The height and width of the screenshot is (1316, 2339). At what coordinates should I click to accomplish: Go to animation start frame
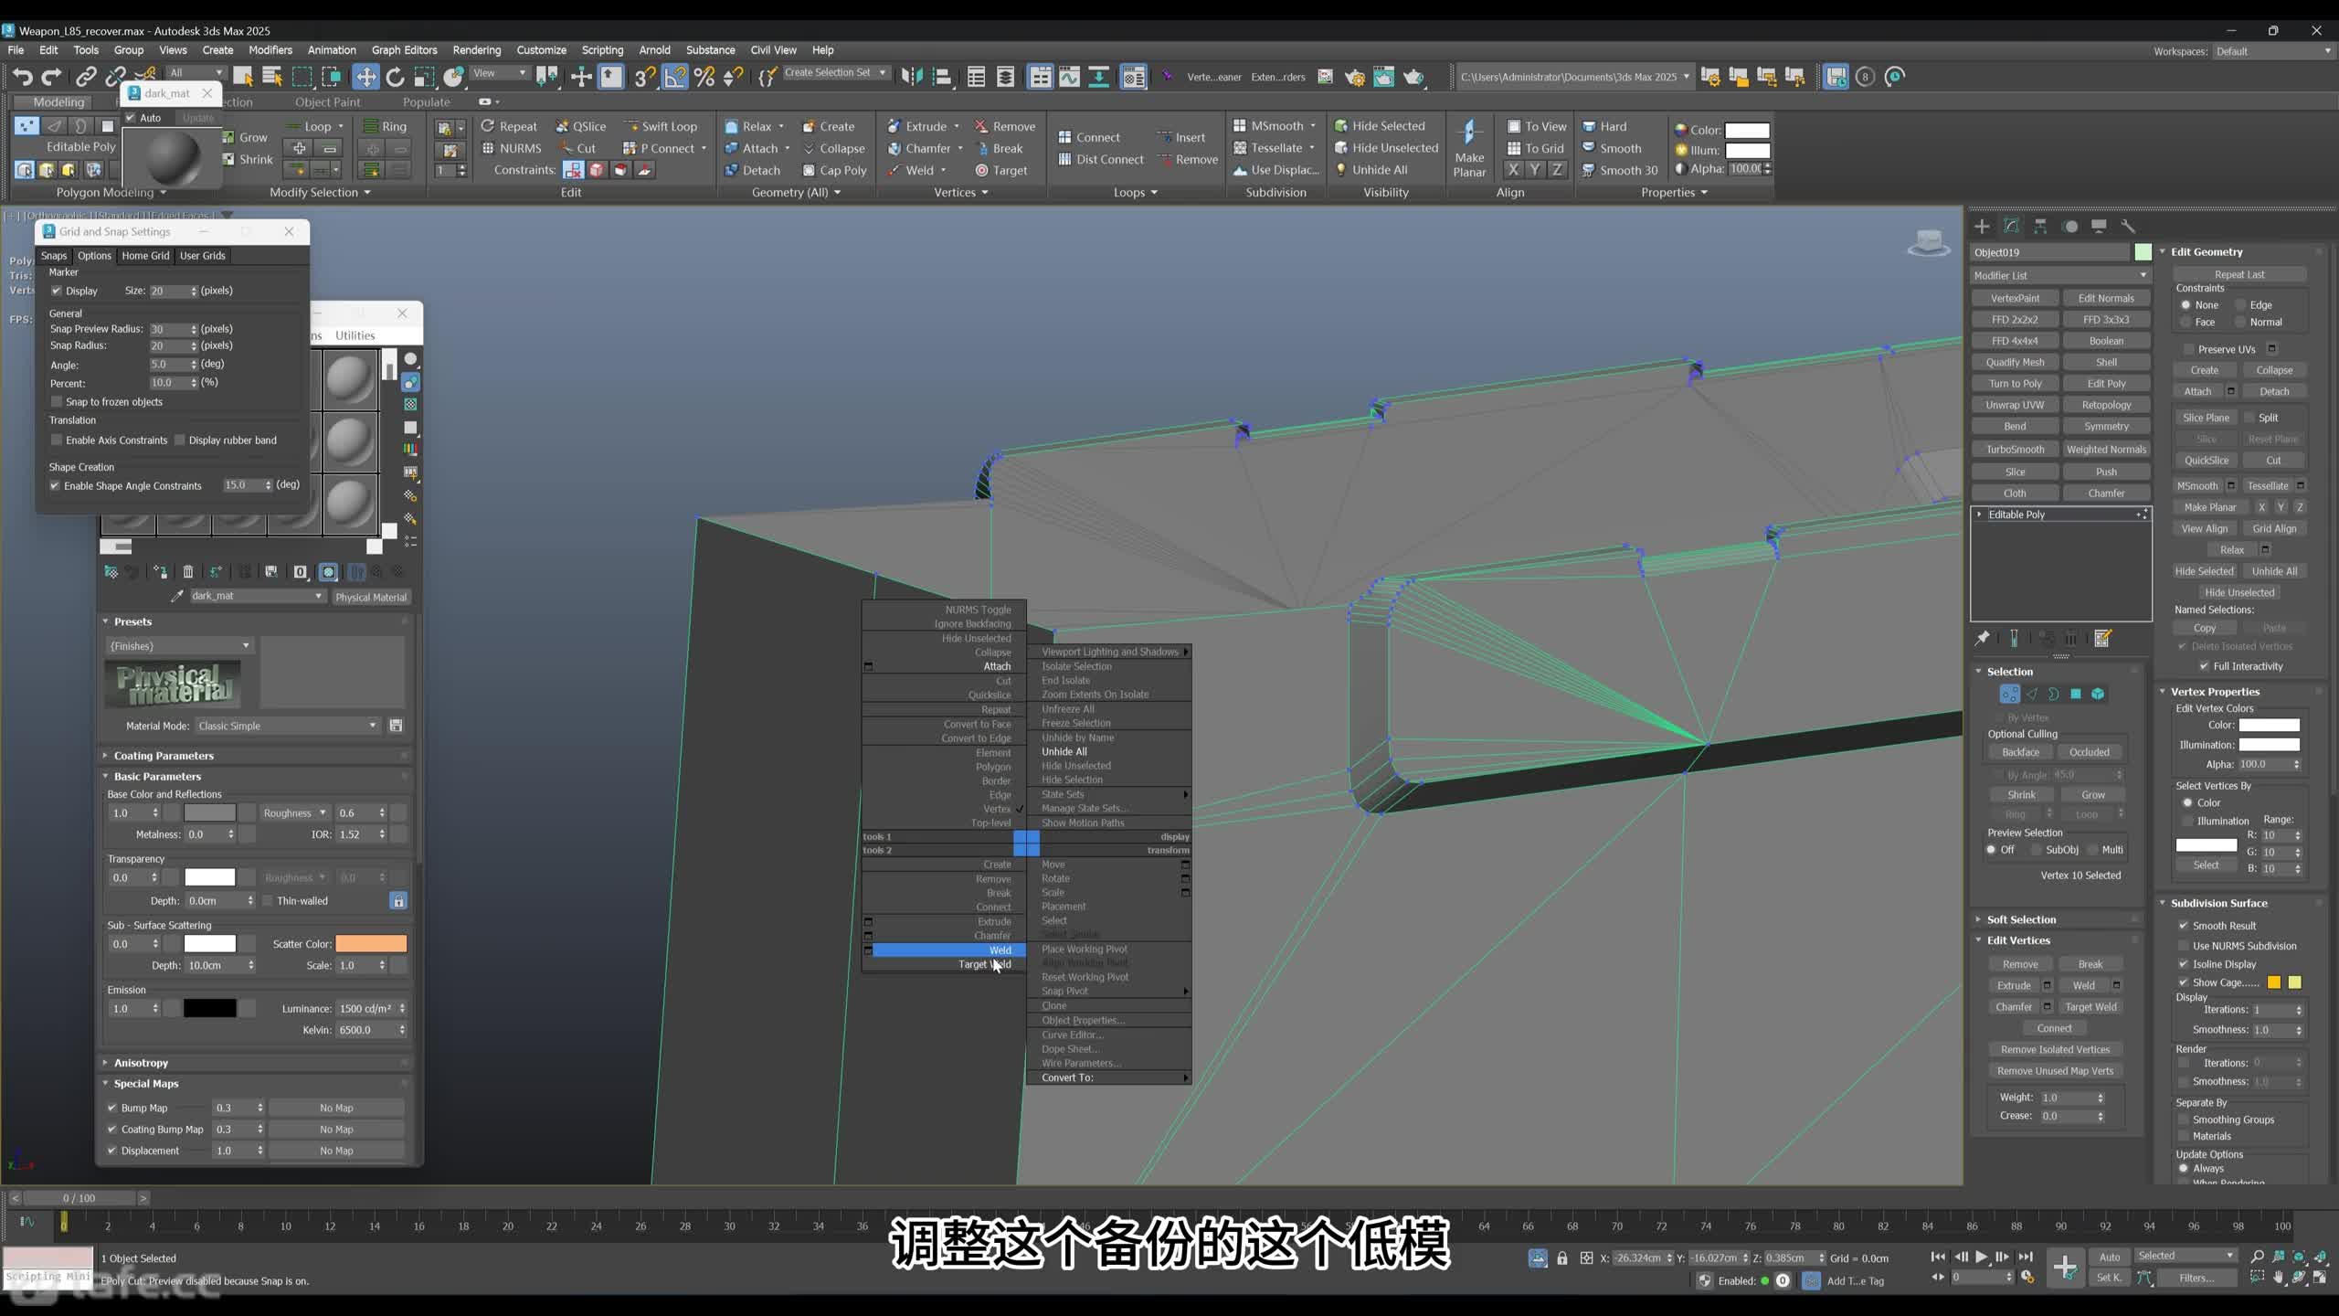1937,1258
